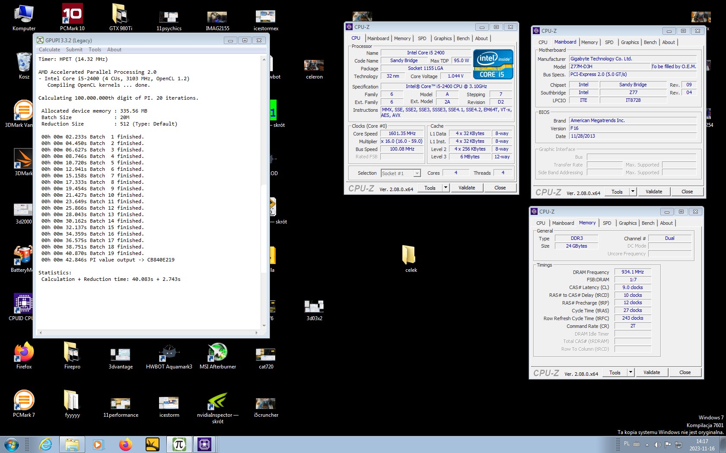Switch to Memory tab in CPU window
Screen dimensions: 726x453
pos(402,38)
